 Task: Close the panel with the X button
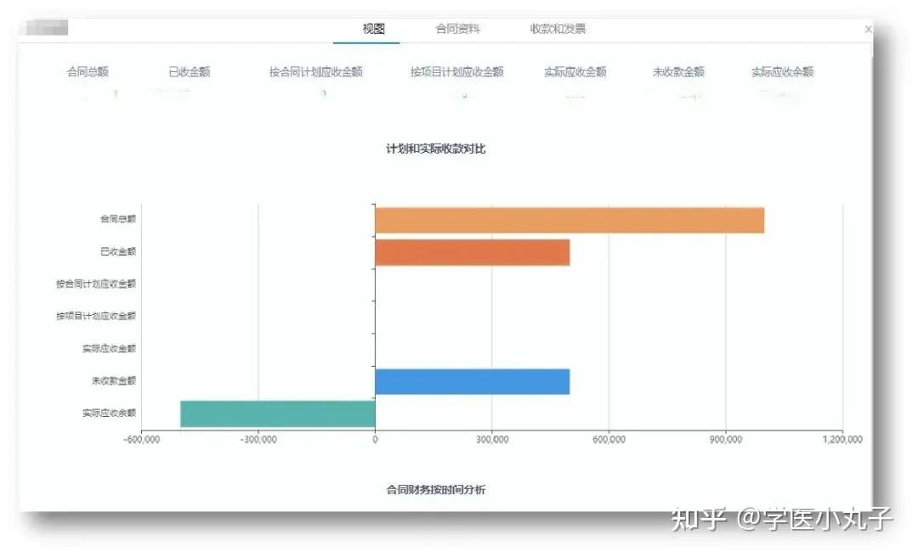click(x=867, y=28)
